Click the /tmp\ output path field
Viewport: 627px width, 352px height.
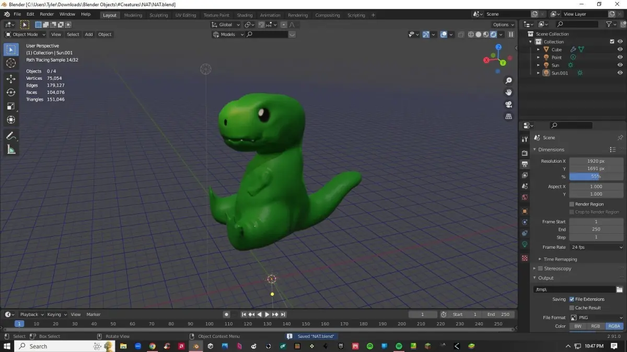(x=574, y=289)
